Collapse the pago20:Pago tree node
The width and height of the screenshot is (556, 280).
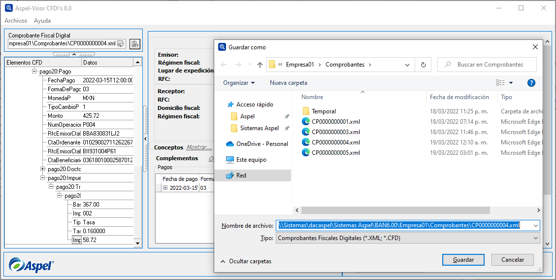click(34, 71)
